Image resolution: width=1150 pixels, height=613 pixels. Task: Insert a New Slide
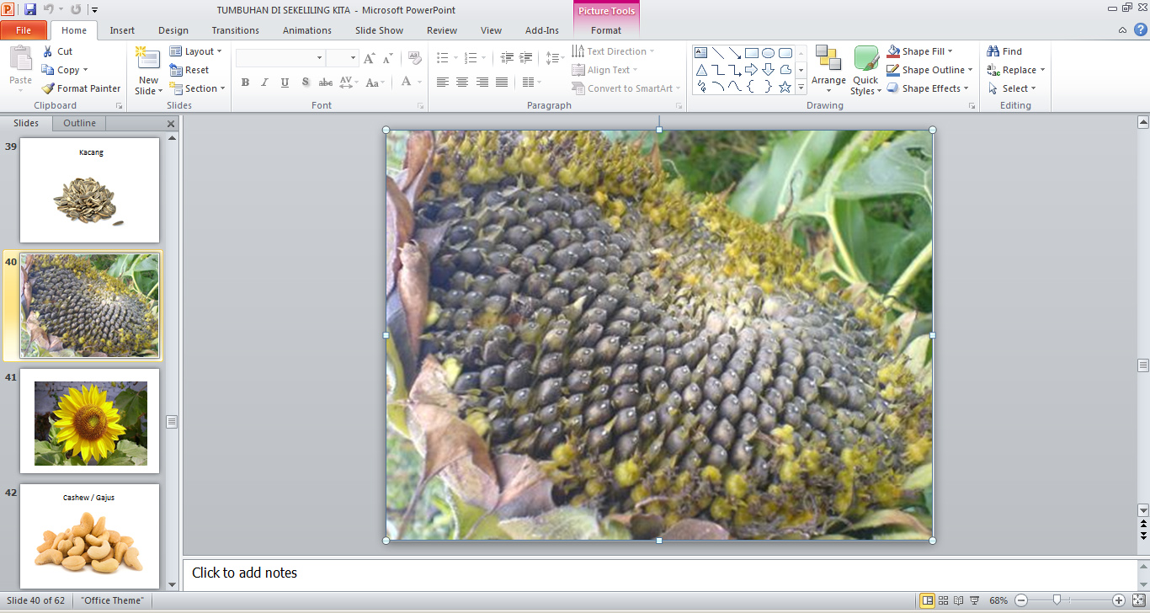tap(148, 71)
